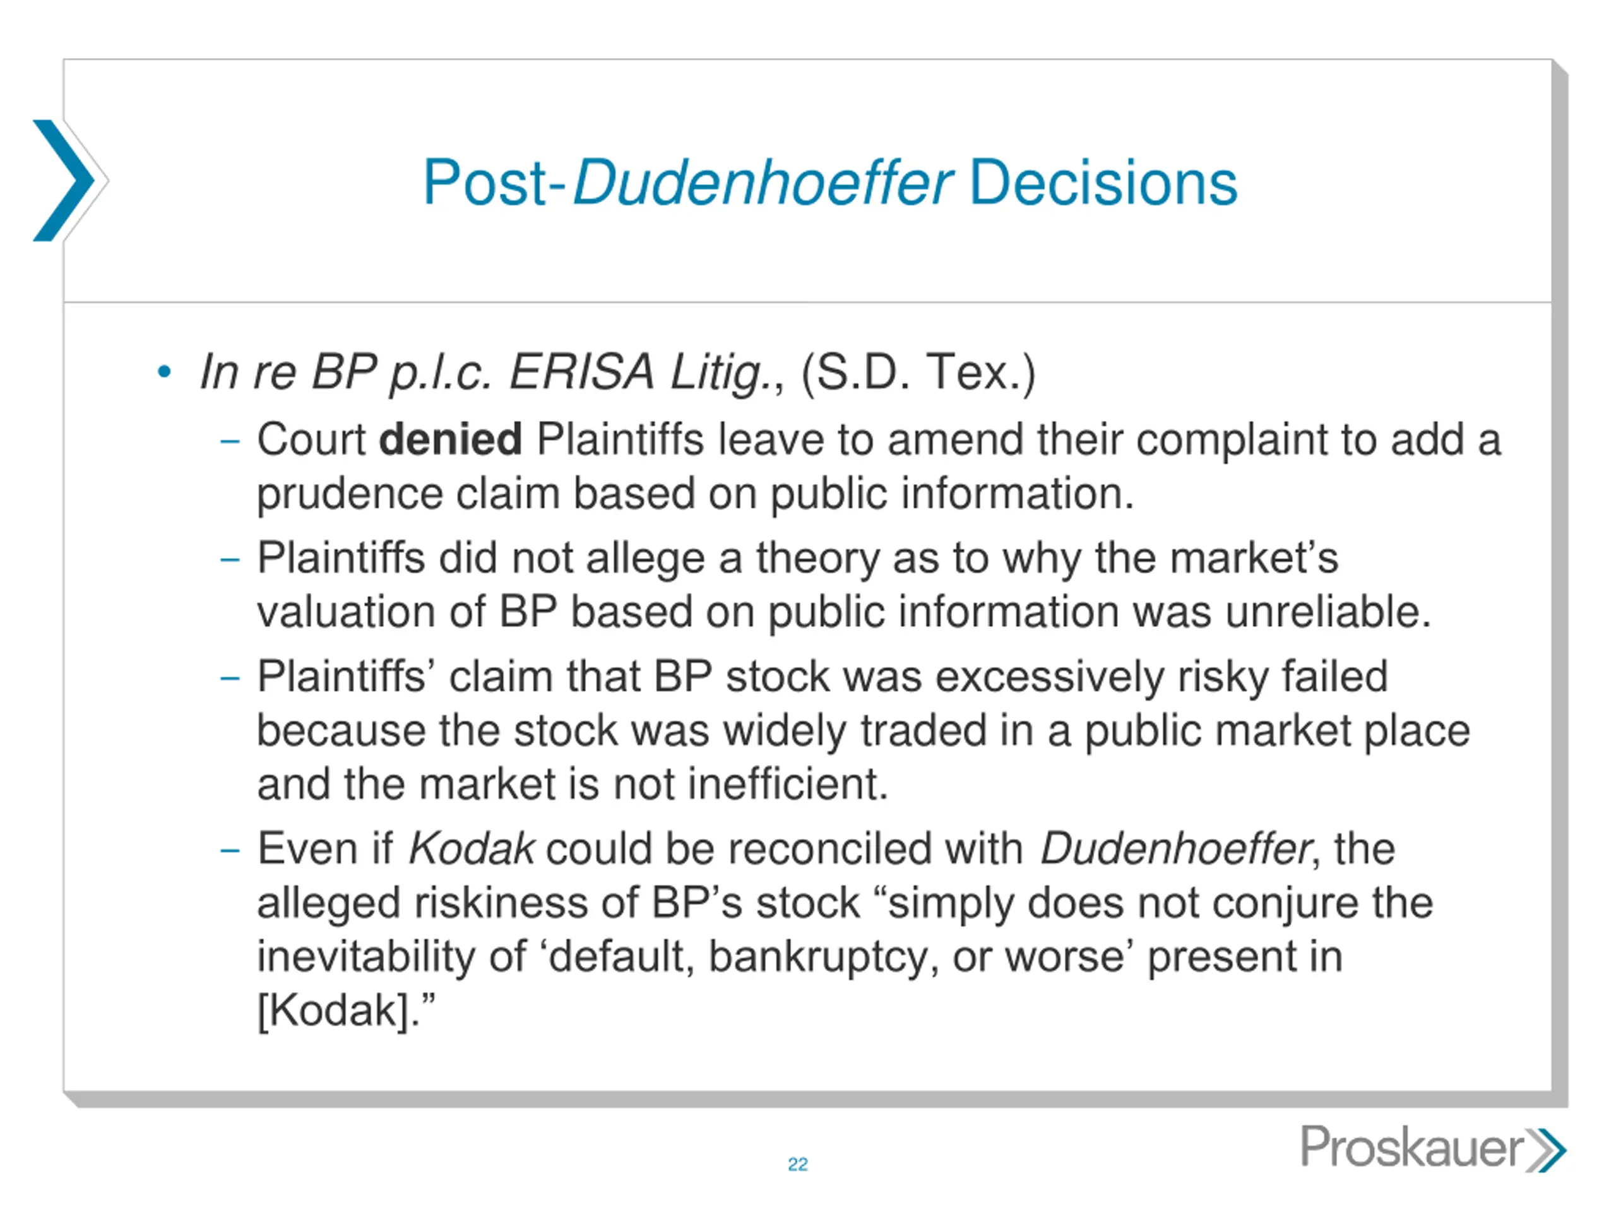This screenshot has width=1616, height=1212.
Task: Click the blue bullet before In re BP
Action: click(164, 372)
